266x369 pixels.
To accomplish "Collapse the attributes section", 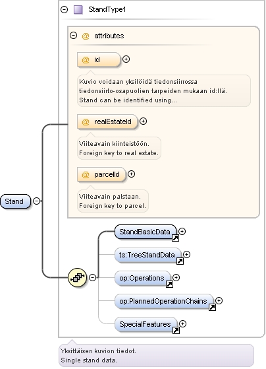I will (x=74, y=36).
